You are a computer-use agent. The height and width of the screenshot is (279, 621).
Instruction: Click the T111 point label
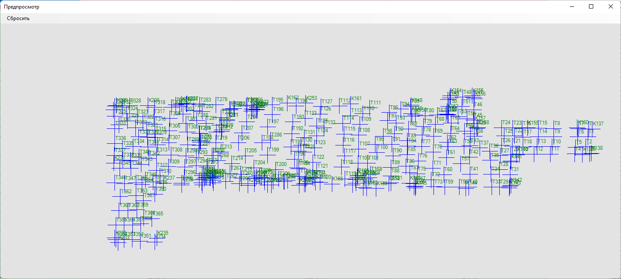375,103
